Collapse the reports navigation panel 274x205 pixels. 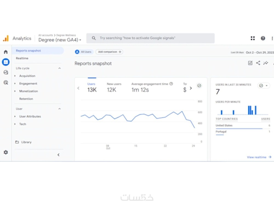(x=59, y=155)
